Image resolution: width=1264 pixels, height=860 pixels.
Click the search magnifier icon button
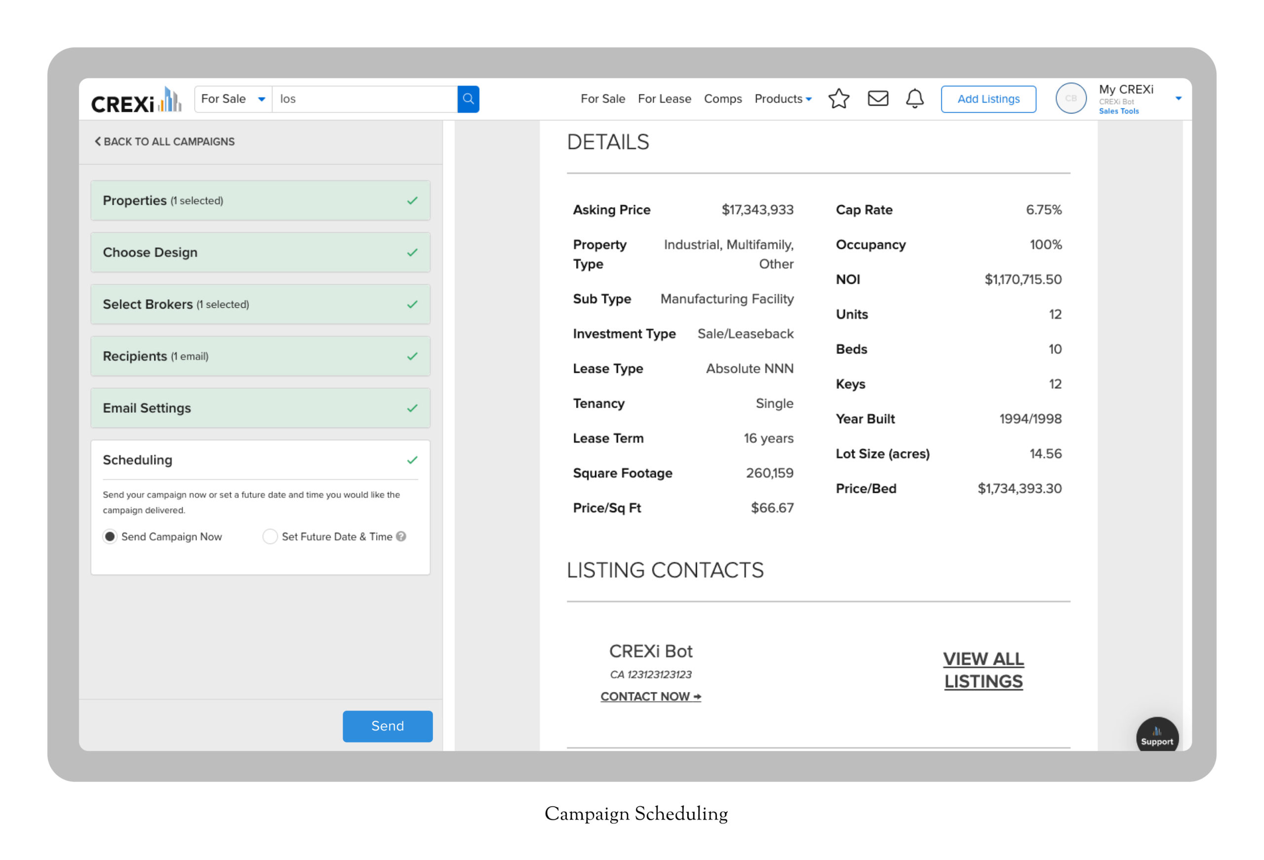pyautogui.click(x=468, y=99)
